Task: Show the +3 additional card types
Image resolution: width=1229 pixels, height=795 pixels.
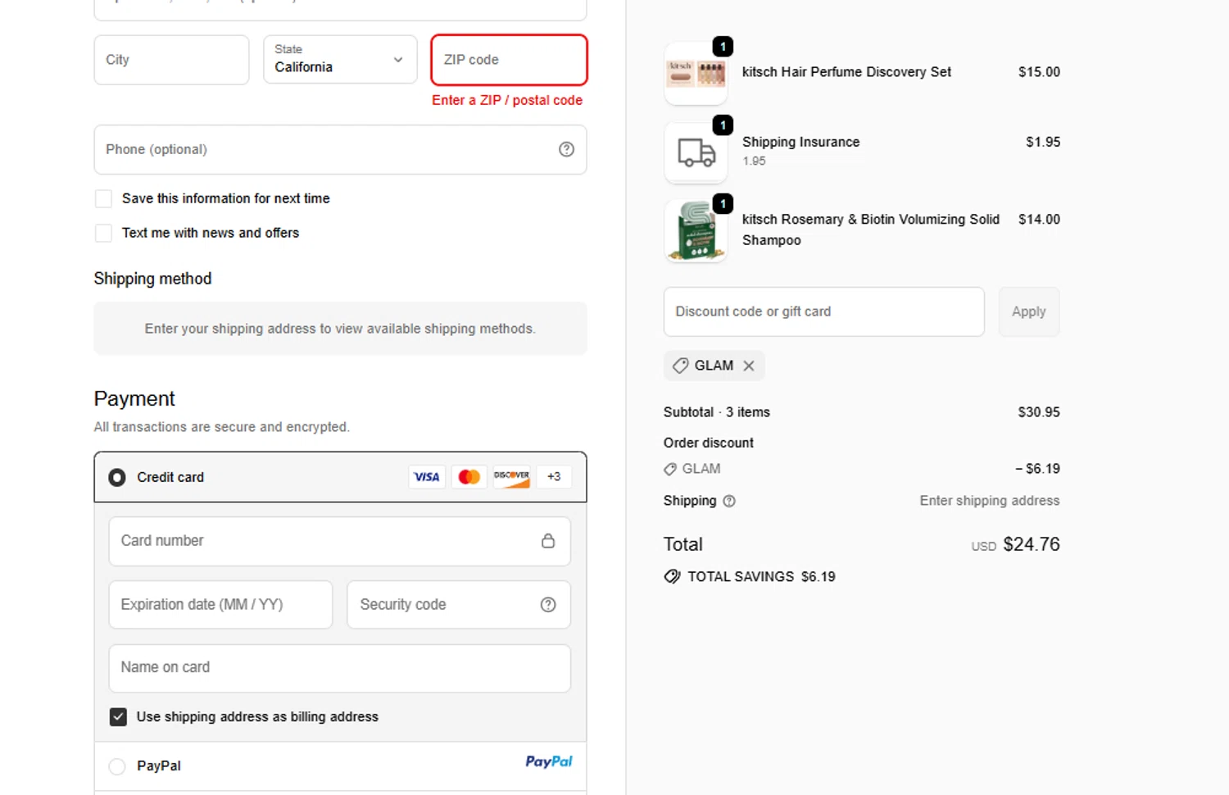Action: click(x=554, y=477)
